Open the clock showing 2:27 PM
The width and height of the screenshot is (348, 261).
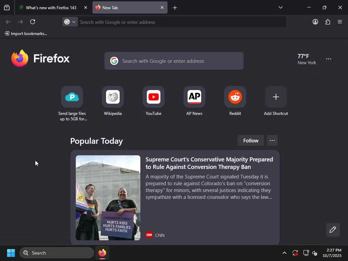pyautogui.click(x=332, y=253)
